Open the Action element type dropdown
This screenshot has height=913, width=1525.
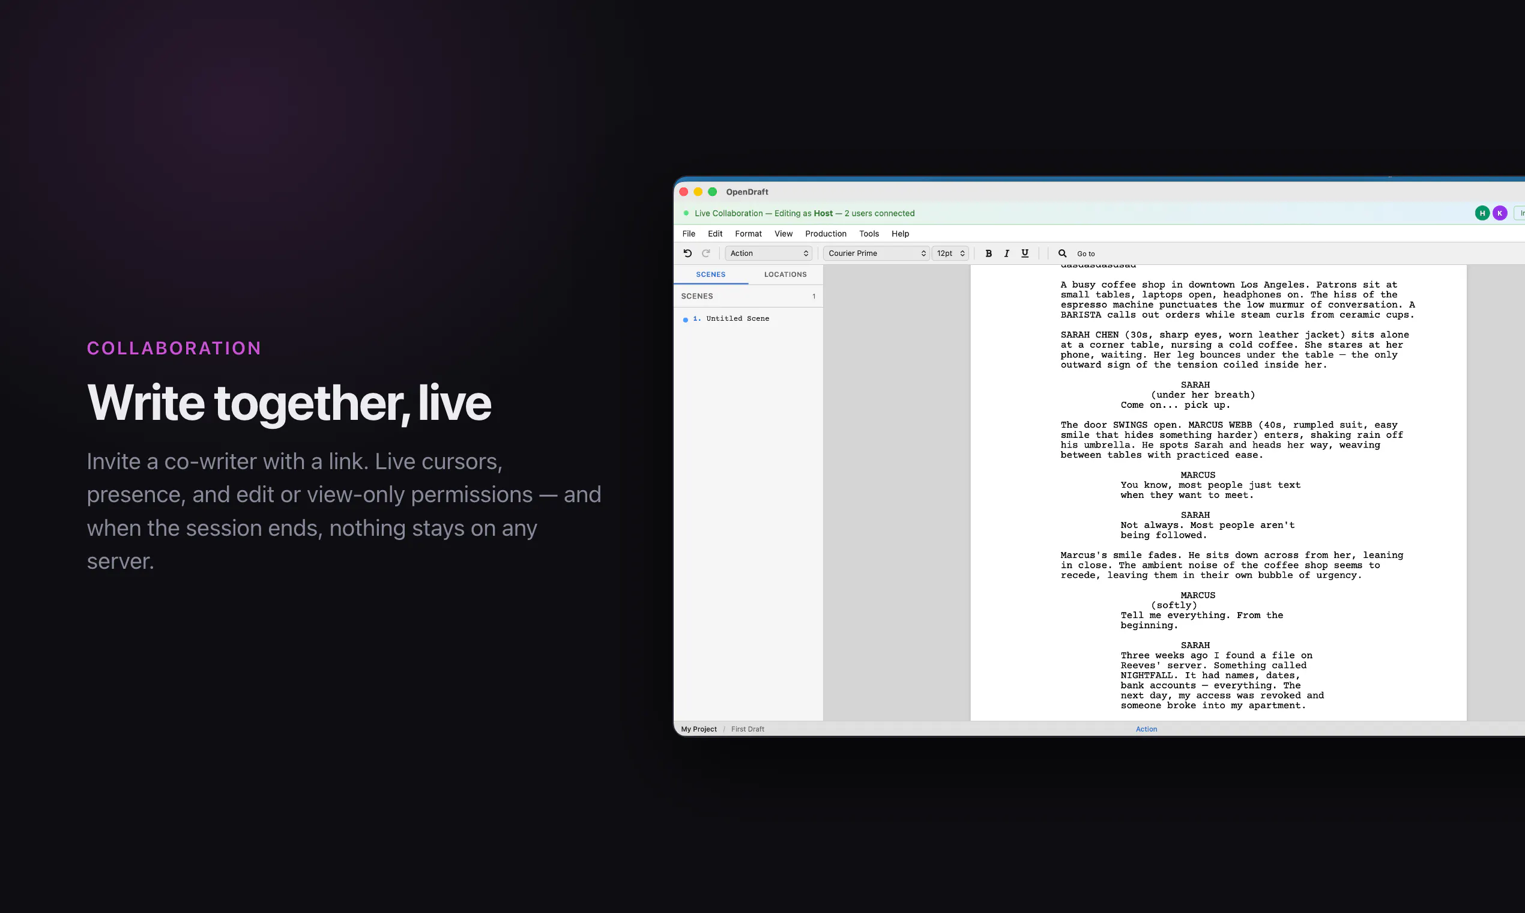pos(769,253)
